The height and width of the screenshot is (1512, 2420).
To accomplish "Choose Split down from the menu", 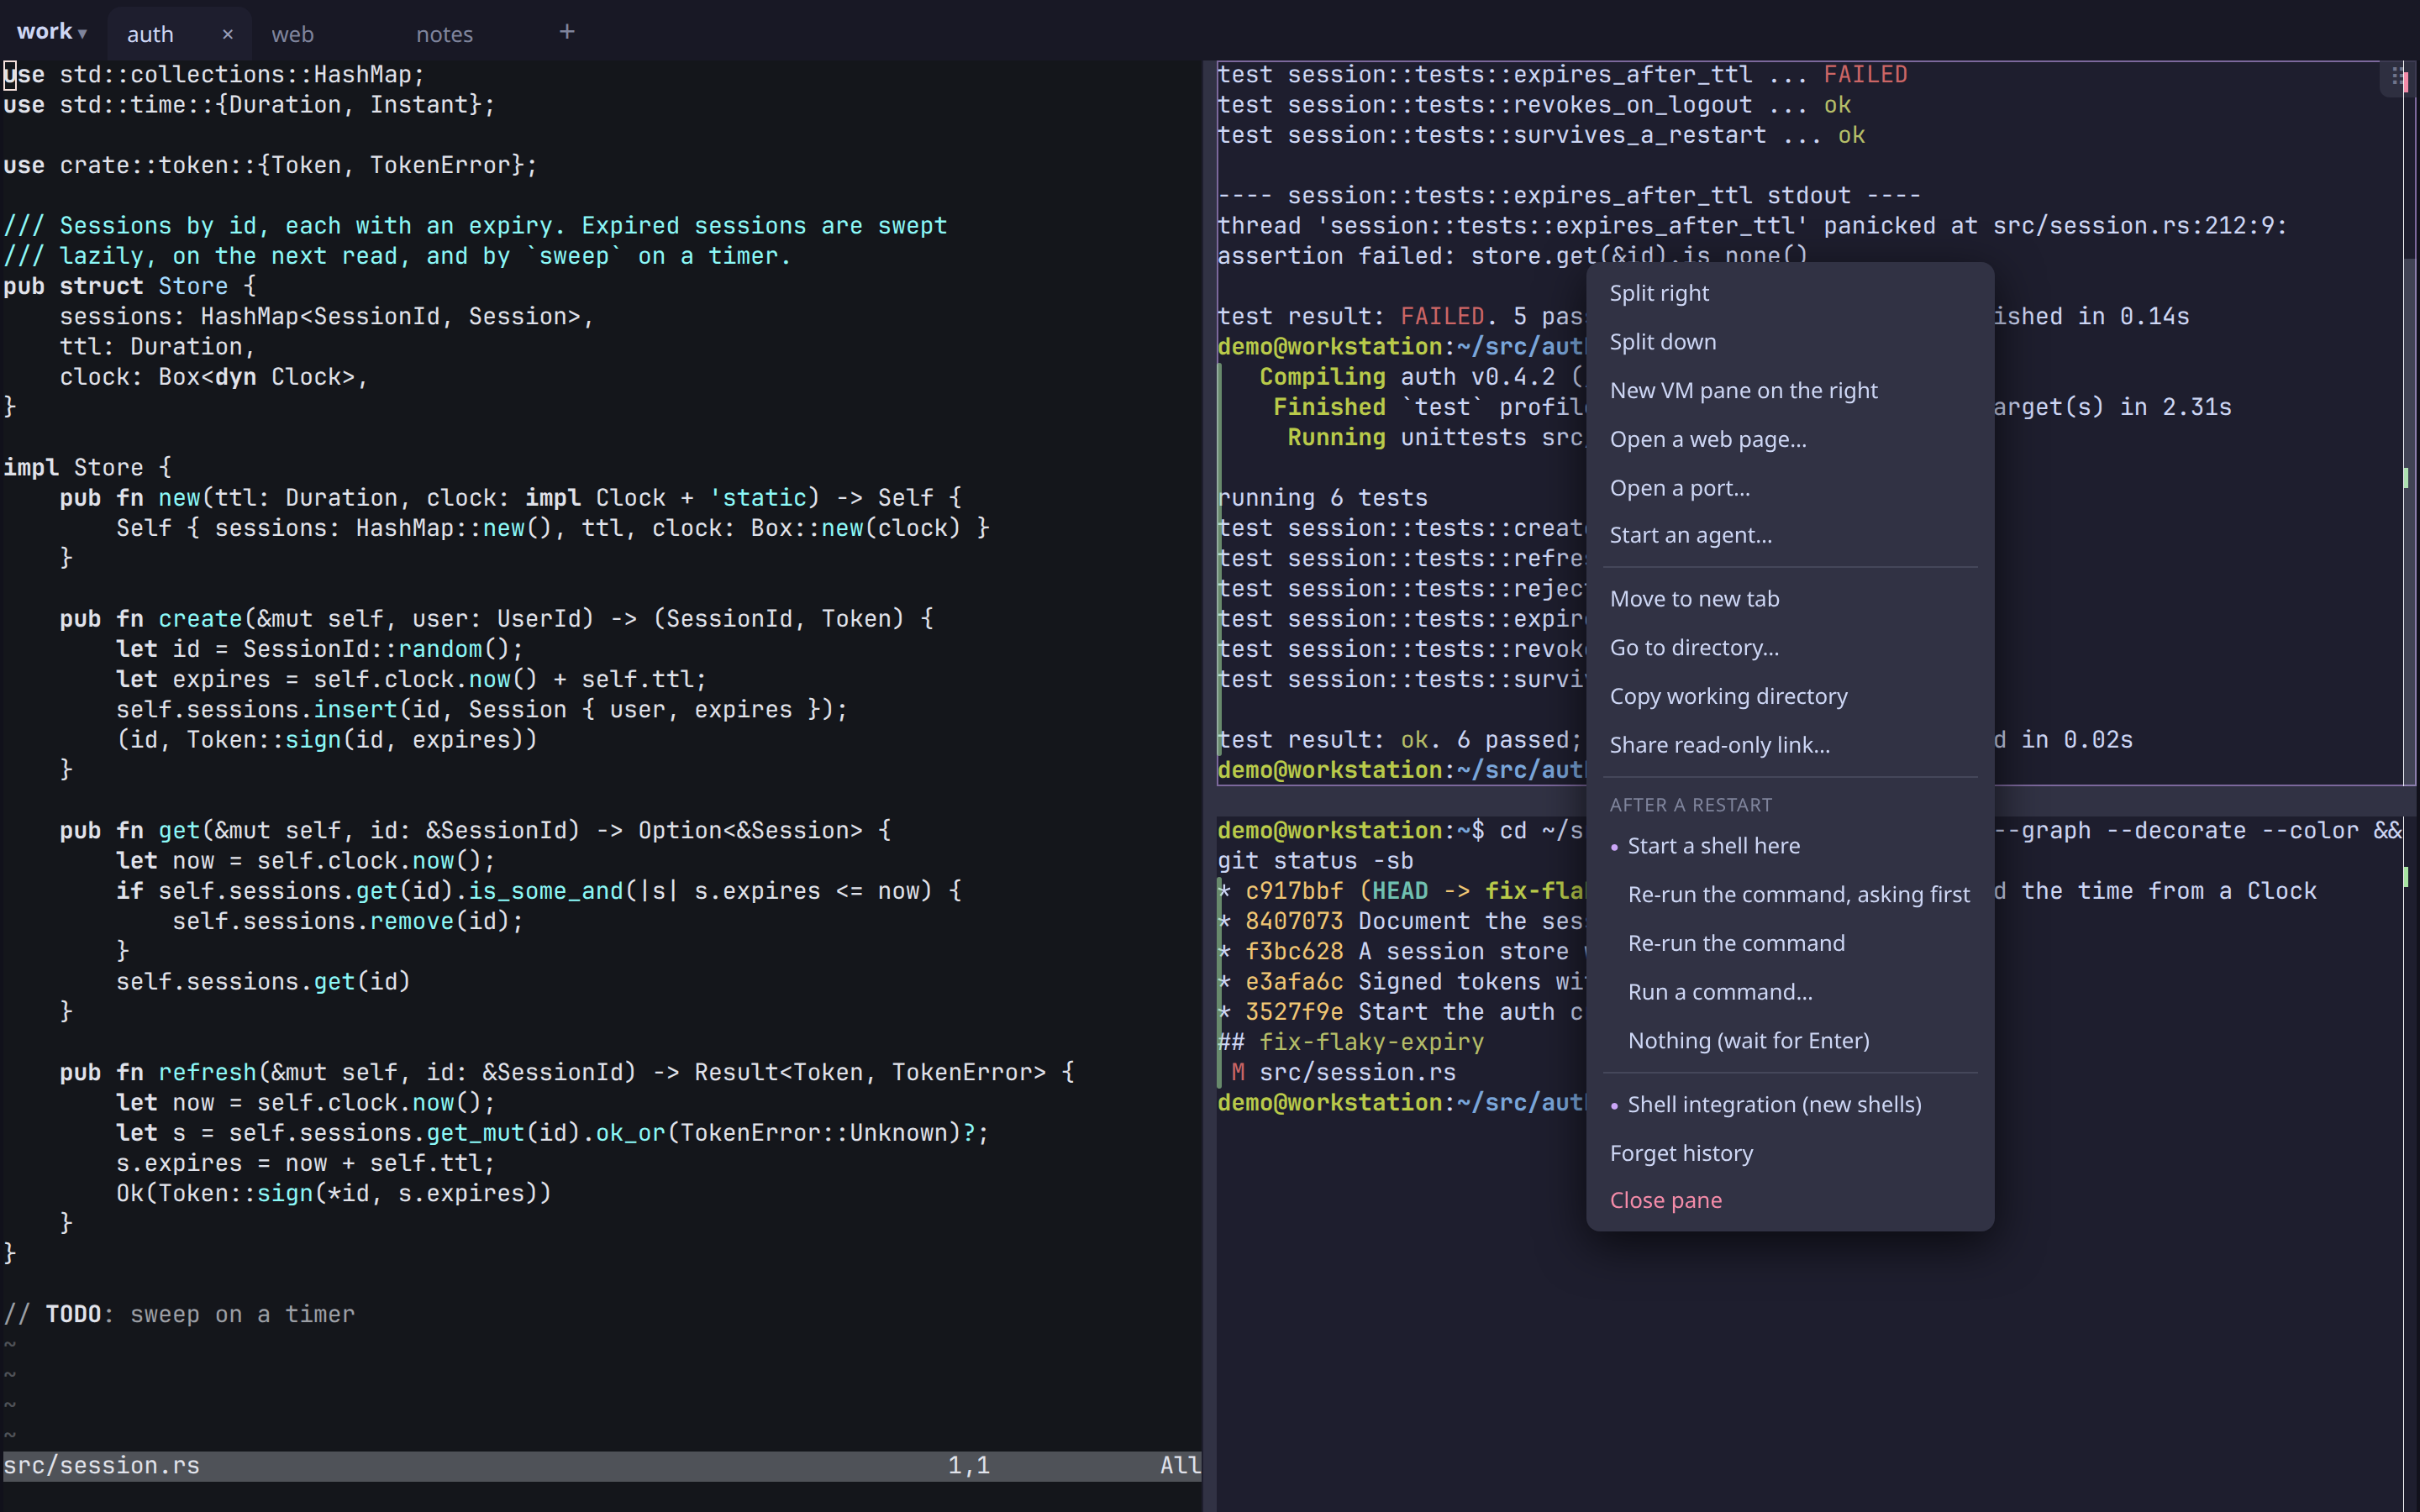I will point(1790,342).
